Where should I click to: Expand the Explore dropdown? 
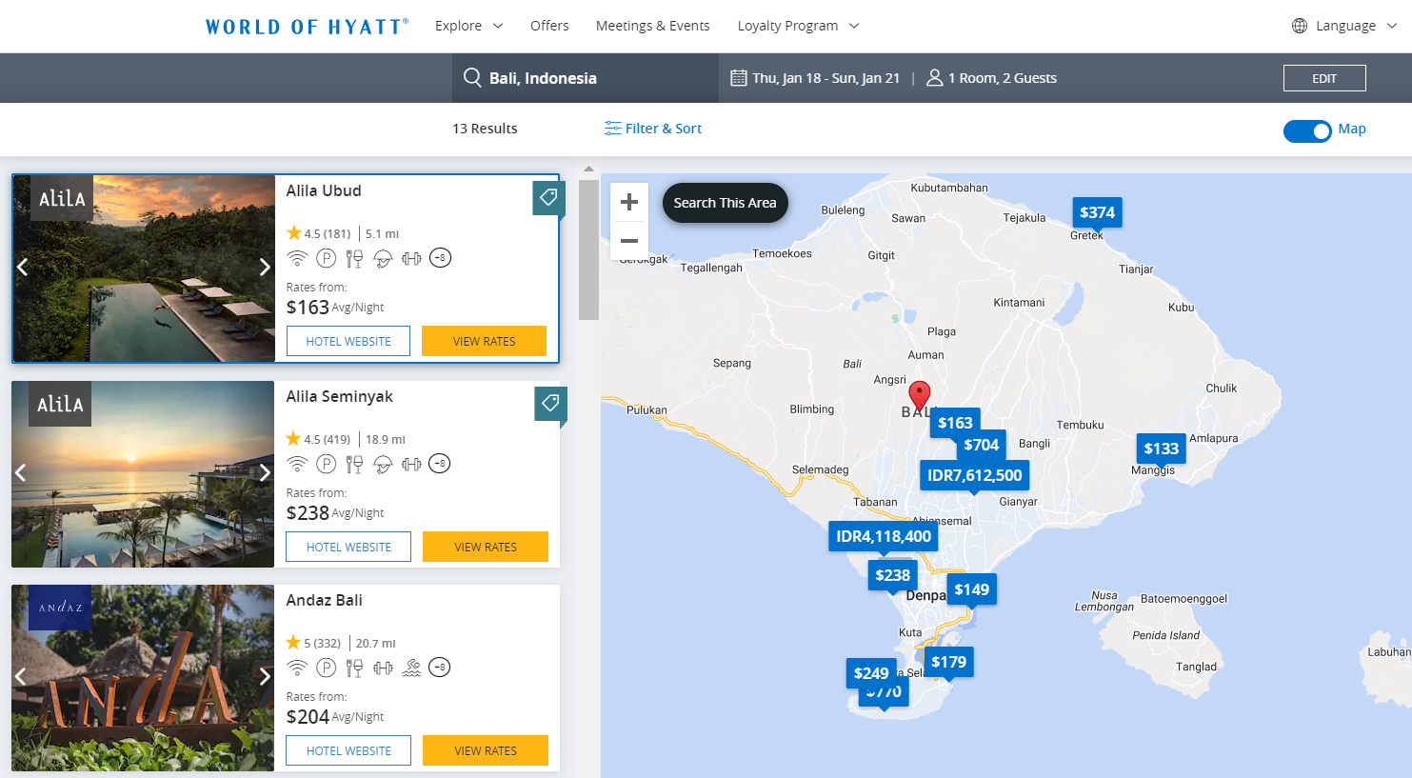point(468,26)
